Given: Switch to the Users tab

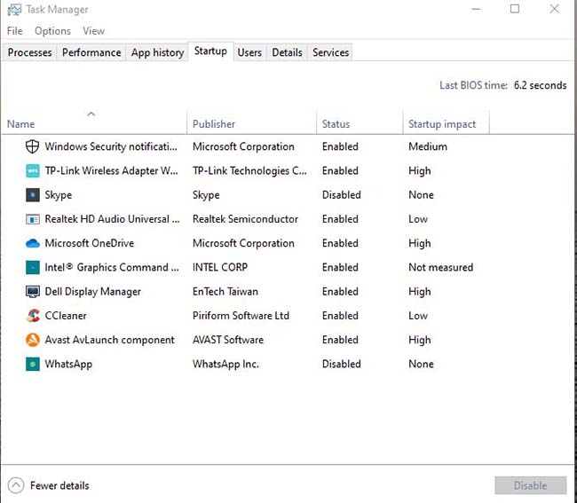Looking at the screenshot, I should coord(249,52).
